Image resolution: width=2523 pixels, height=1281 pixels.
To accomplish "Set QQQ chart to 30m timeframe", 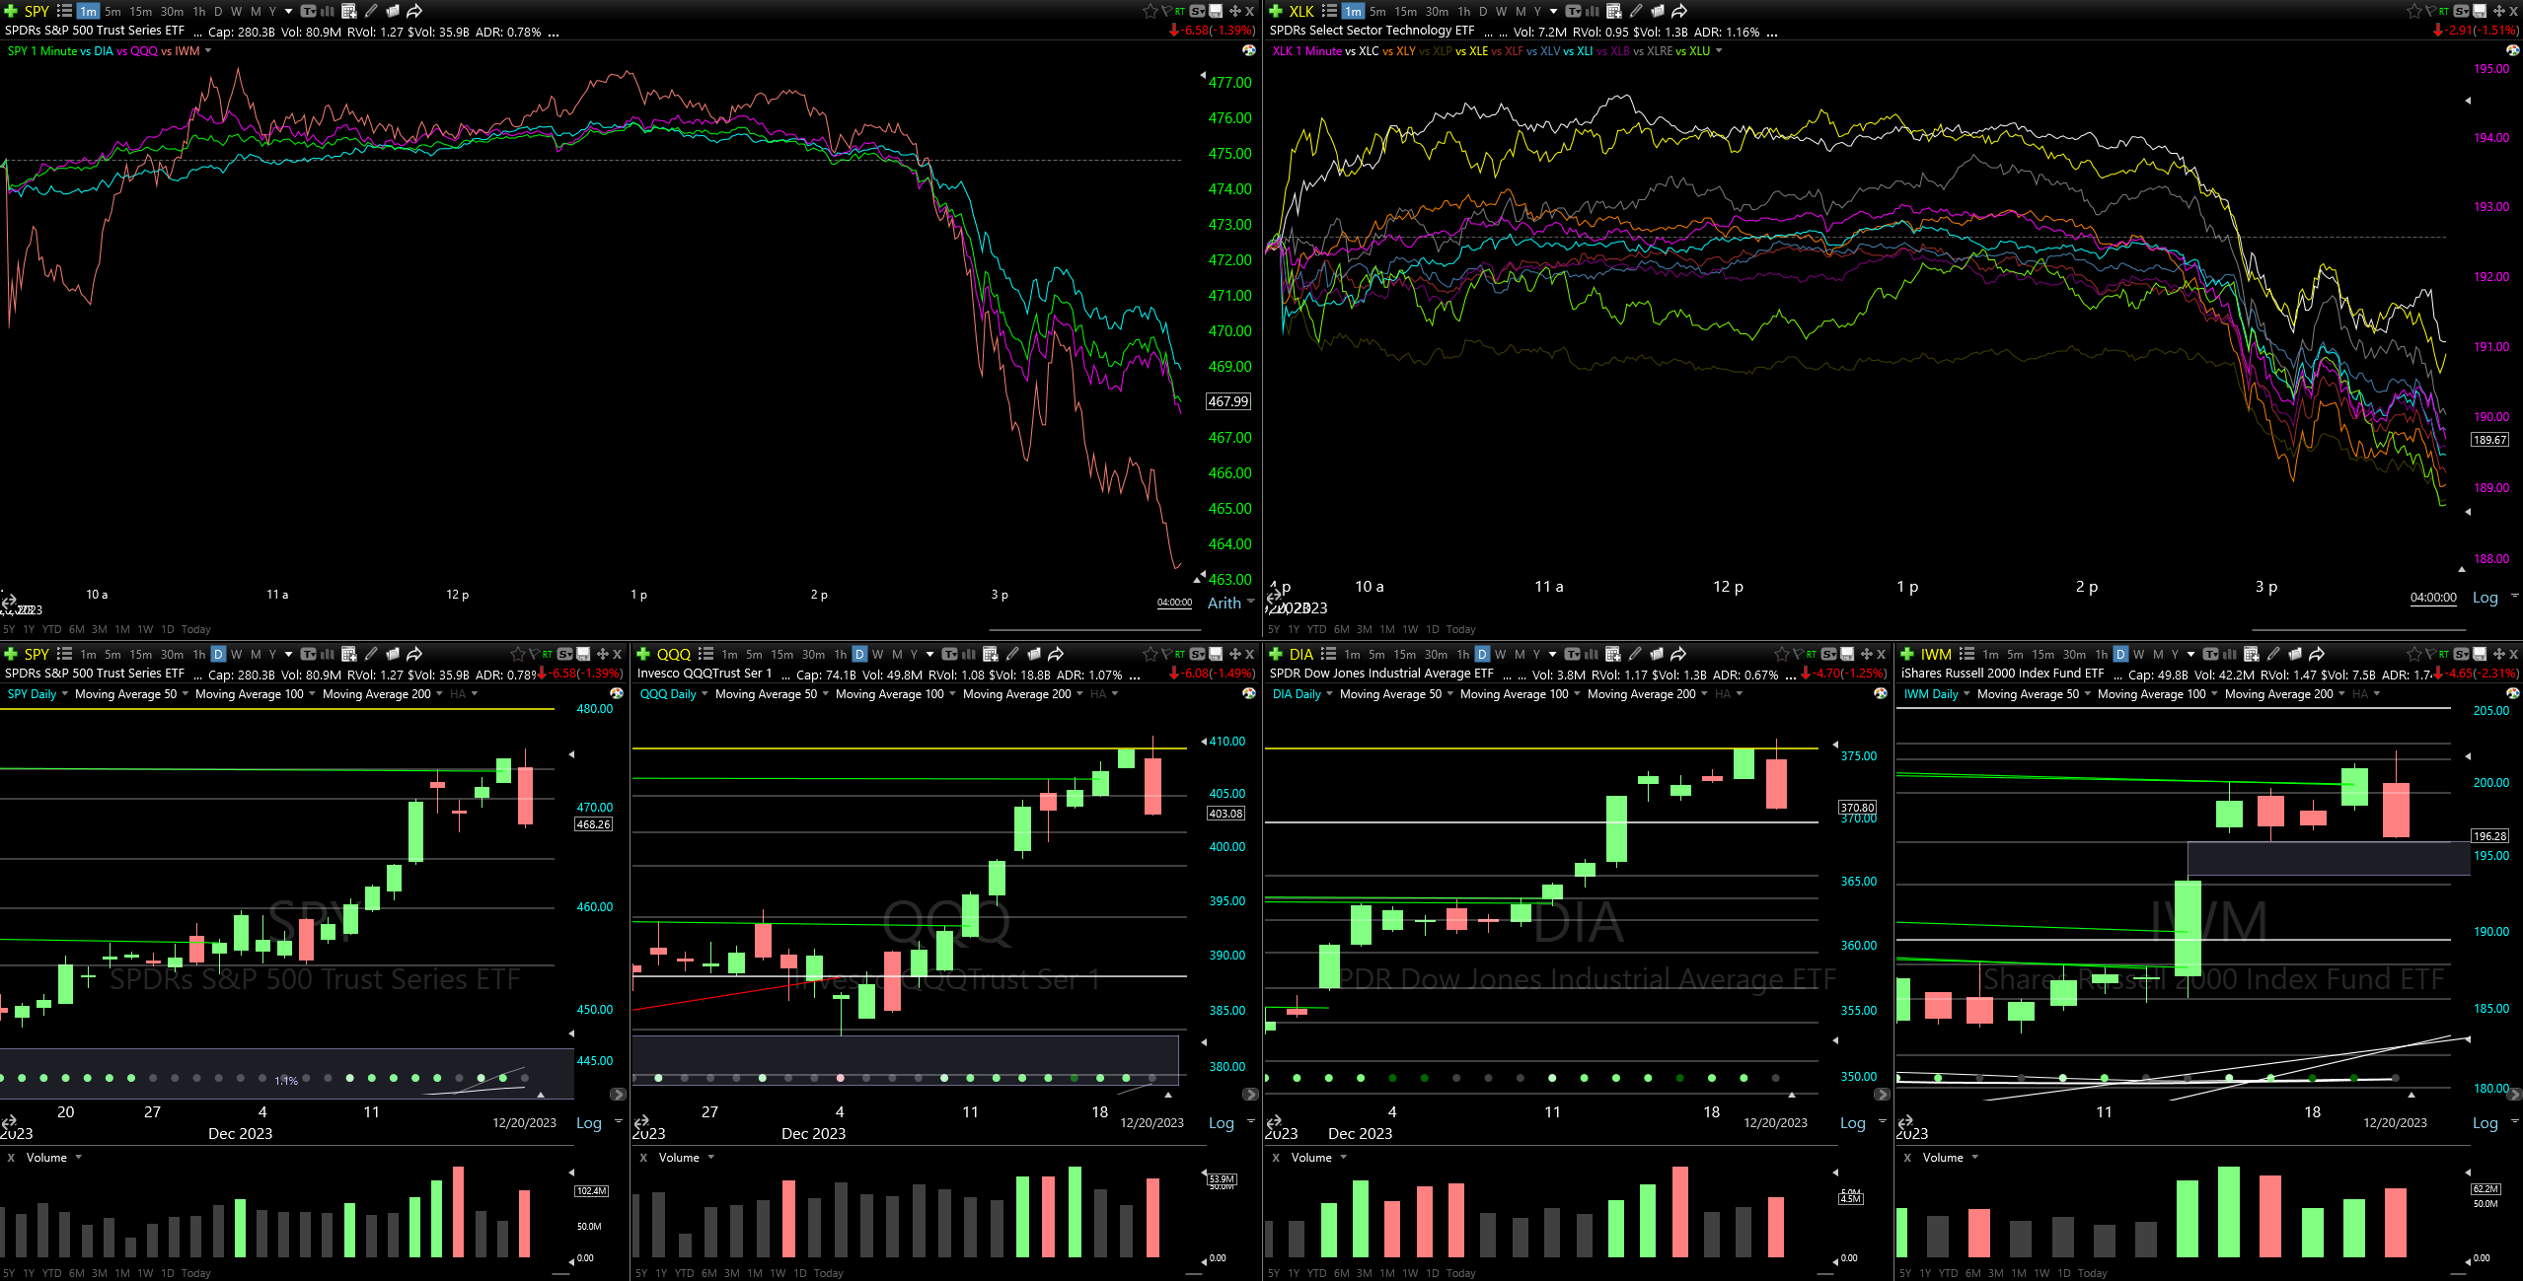I will 813,654.
